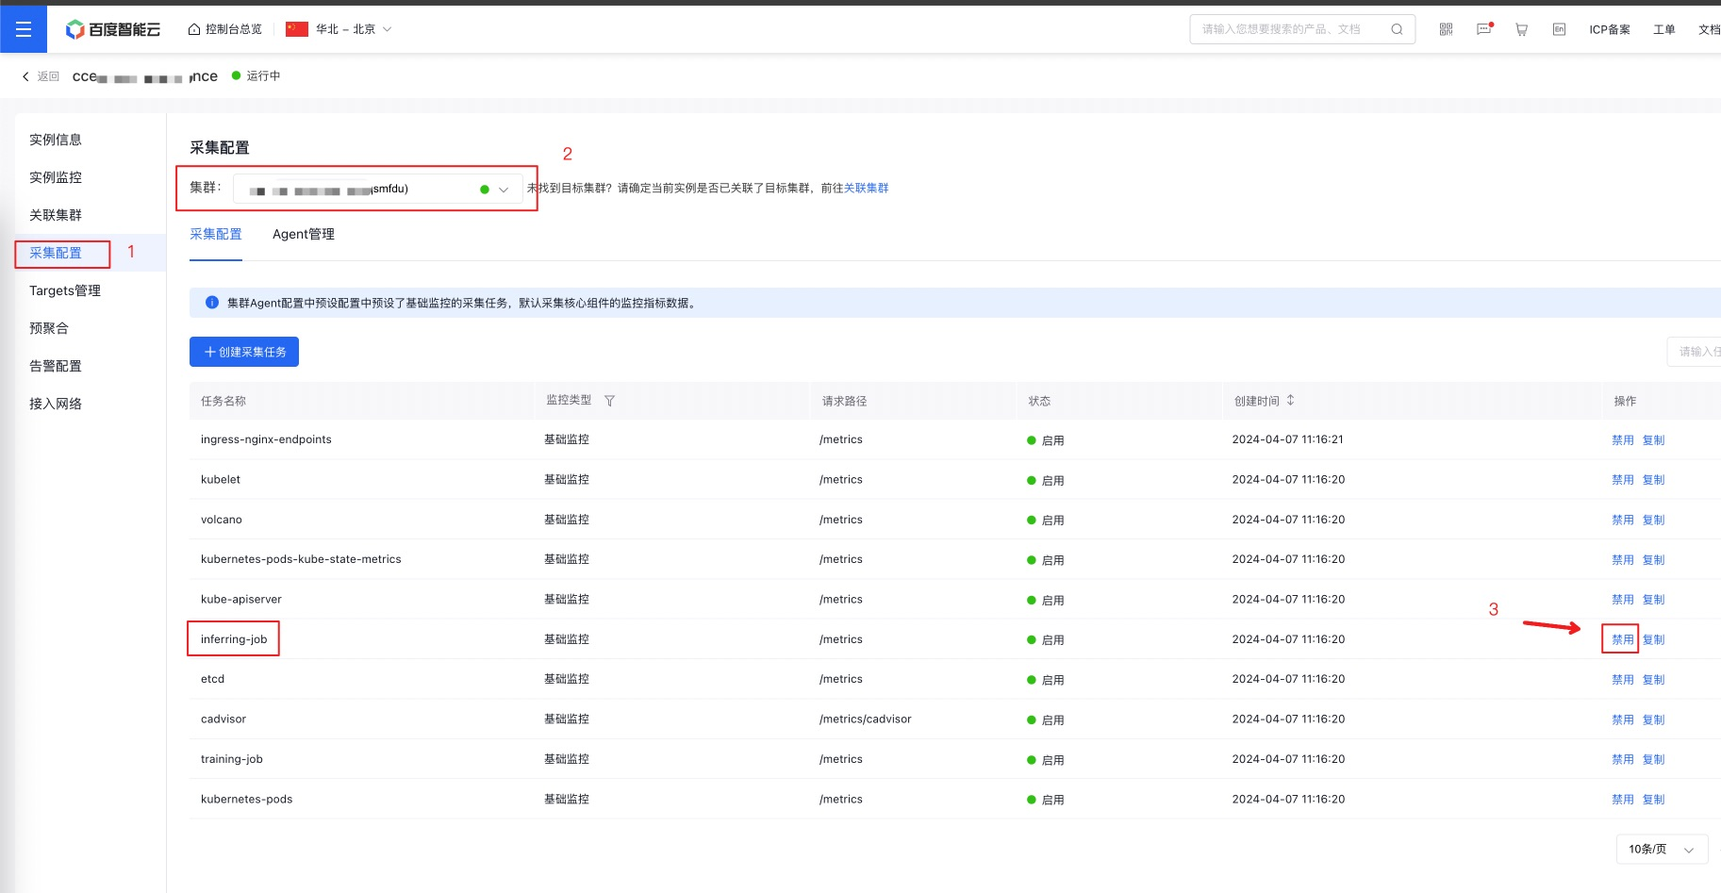Click the 2024-04-07 11:16:21 timestamp
The height and width of the screenshot is (893, 1721).
(x=1288, y=439)
